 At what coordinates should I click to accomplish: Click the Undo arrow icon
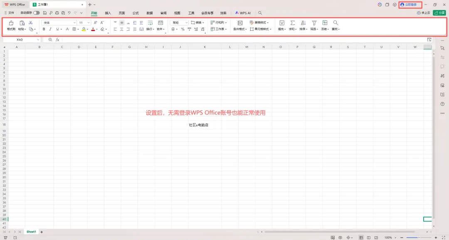tap(69, 13)
